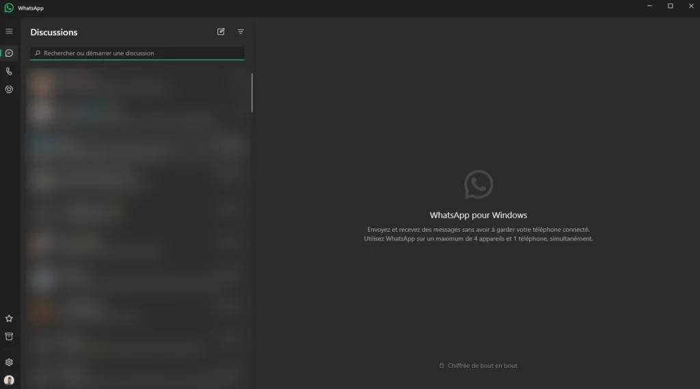Open starred messages

(9, 319)
